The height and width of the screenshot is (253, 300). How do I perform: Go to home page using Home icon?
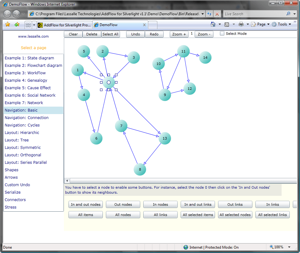pyautogui.click(x=212, y=24)
